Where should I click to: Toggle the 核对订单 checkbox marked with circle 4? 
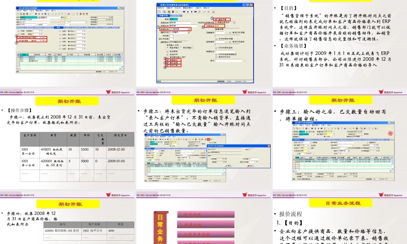tap(167, 65)
